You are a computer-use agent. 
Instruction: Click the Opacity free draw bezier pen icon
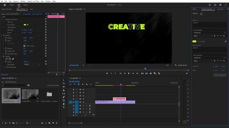point(13,59)
